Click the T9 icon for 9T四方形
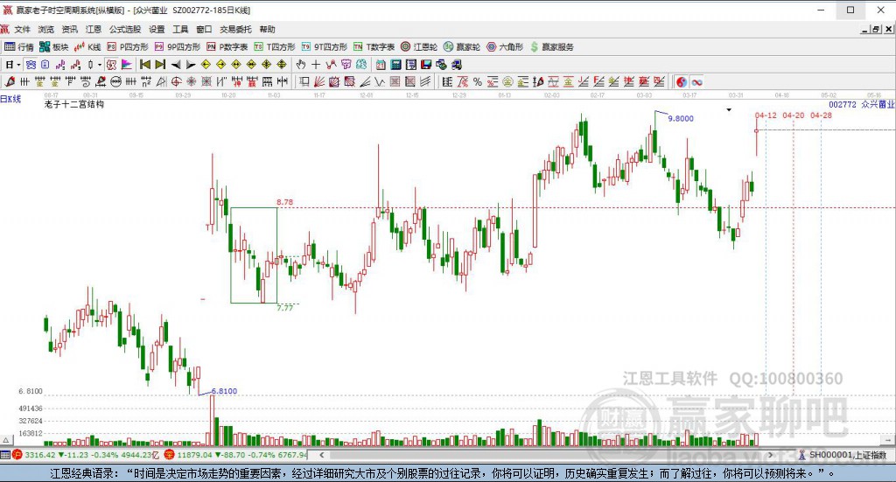Screen dimensions: 896x482 click(x=306, y=47)
